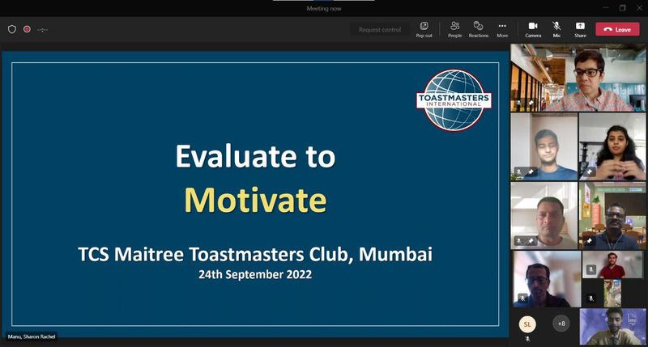Click the muted mic icon below SL avatar

click(x=527, y=339)
